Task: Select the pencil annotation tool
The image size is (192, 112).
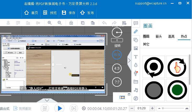Action: point(136,31)
